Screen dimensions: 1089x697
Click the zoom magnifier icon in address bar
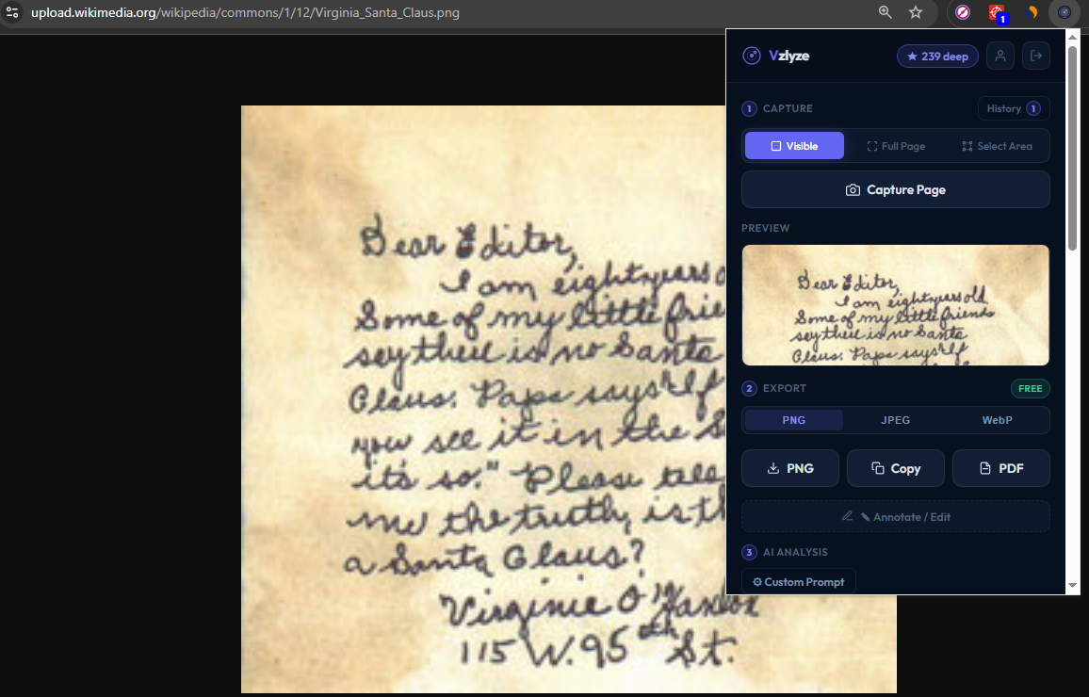click(885, 12)
